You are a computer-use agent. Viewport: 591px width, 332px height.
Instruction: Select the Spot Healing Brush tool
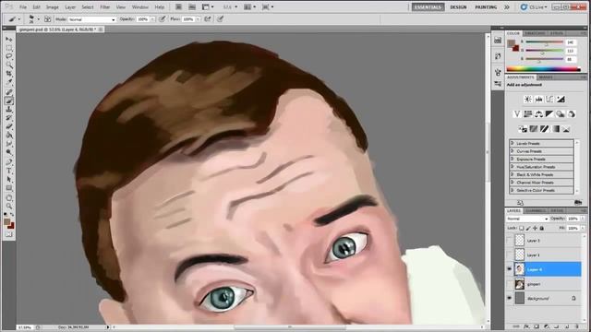(9, 92)
